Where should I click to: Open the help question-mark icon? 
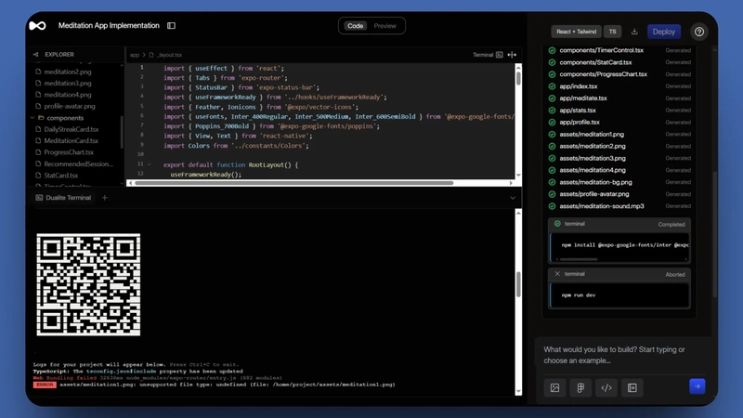(699, 32)
